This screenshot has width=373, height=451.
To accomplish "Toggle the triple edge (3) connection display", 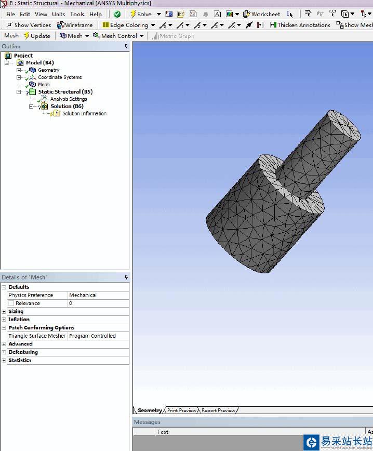I will 215,25.
